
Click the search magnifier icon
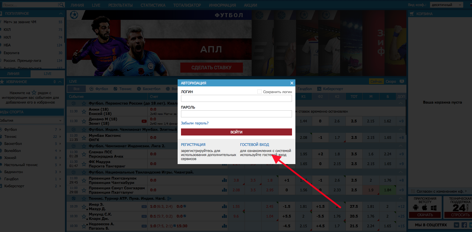[61, 5]
